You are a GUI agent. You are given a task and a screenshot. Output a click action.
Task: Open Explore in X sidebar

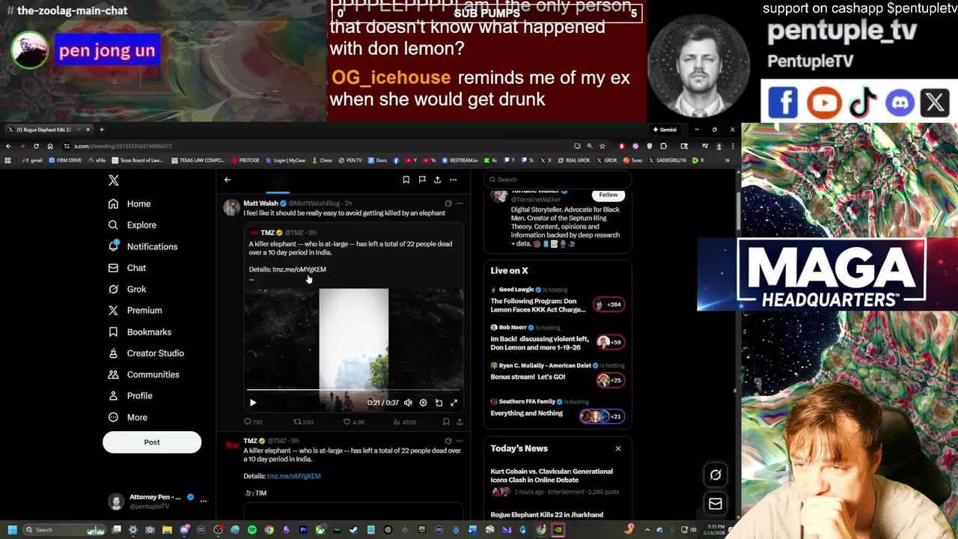(132, 225)
